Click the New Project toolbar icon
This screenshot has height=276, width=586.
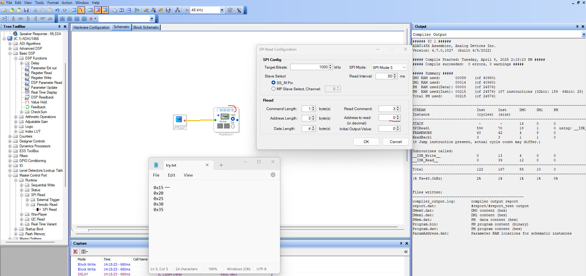click(x=4, y=10)
